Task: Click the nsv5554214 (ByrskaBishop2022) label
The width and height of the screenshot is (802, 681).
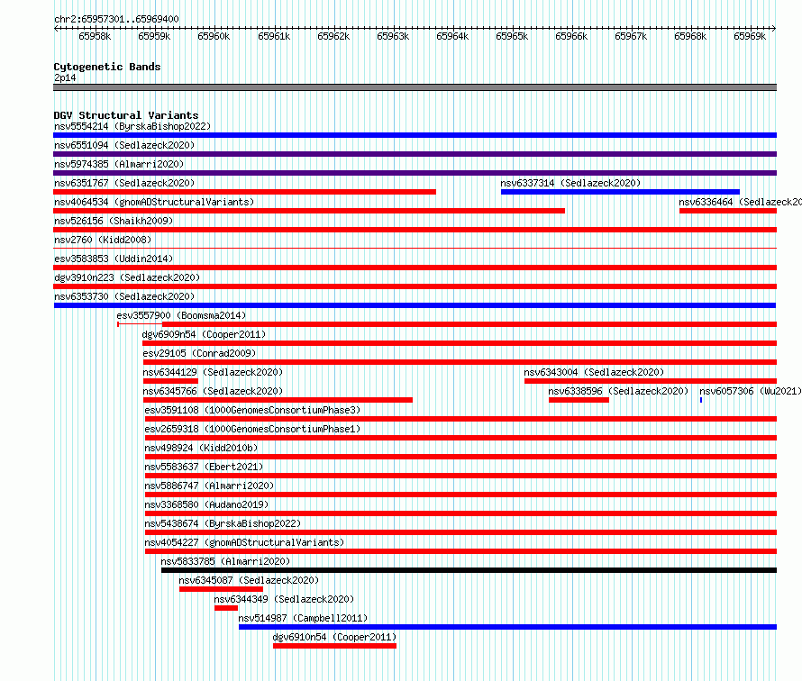Action: click(x=132, y=126)
